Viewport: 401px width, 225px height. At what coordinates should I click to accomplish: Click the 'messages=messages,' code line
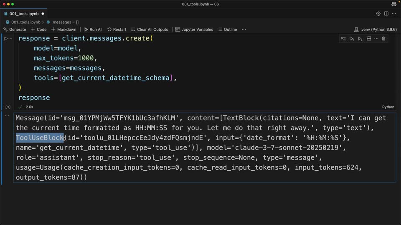(69, 68)
